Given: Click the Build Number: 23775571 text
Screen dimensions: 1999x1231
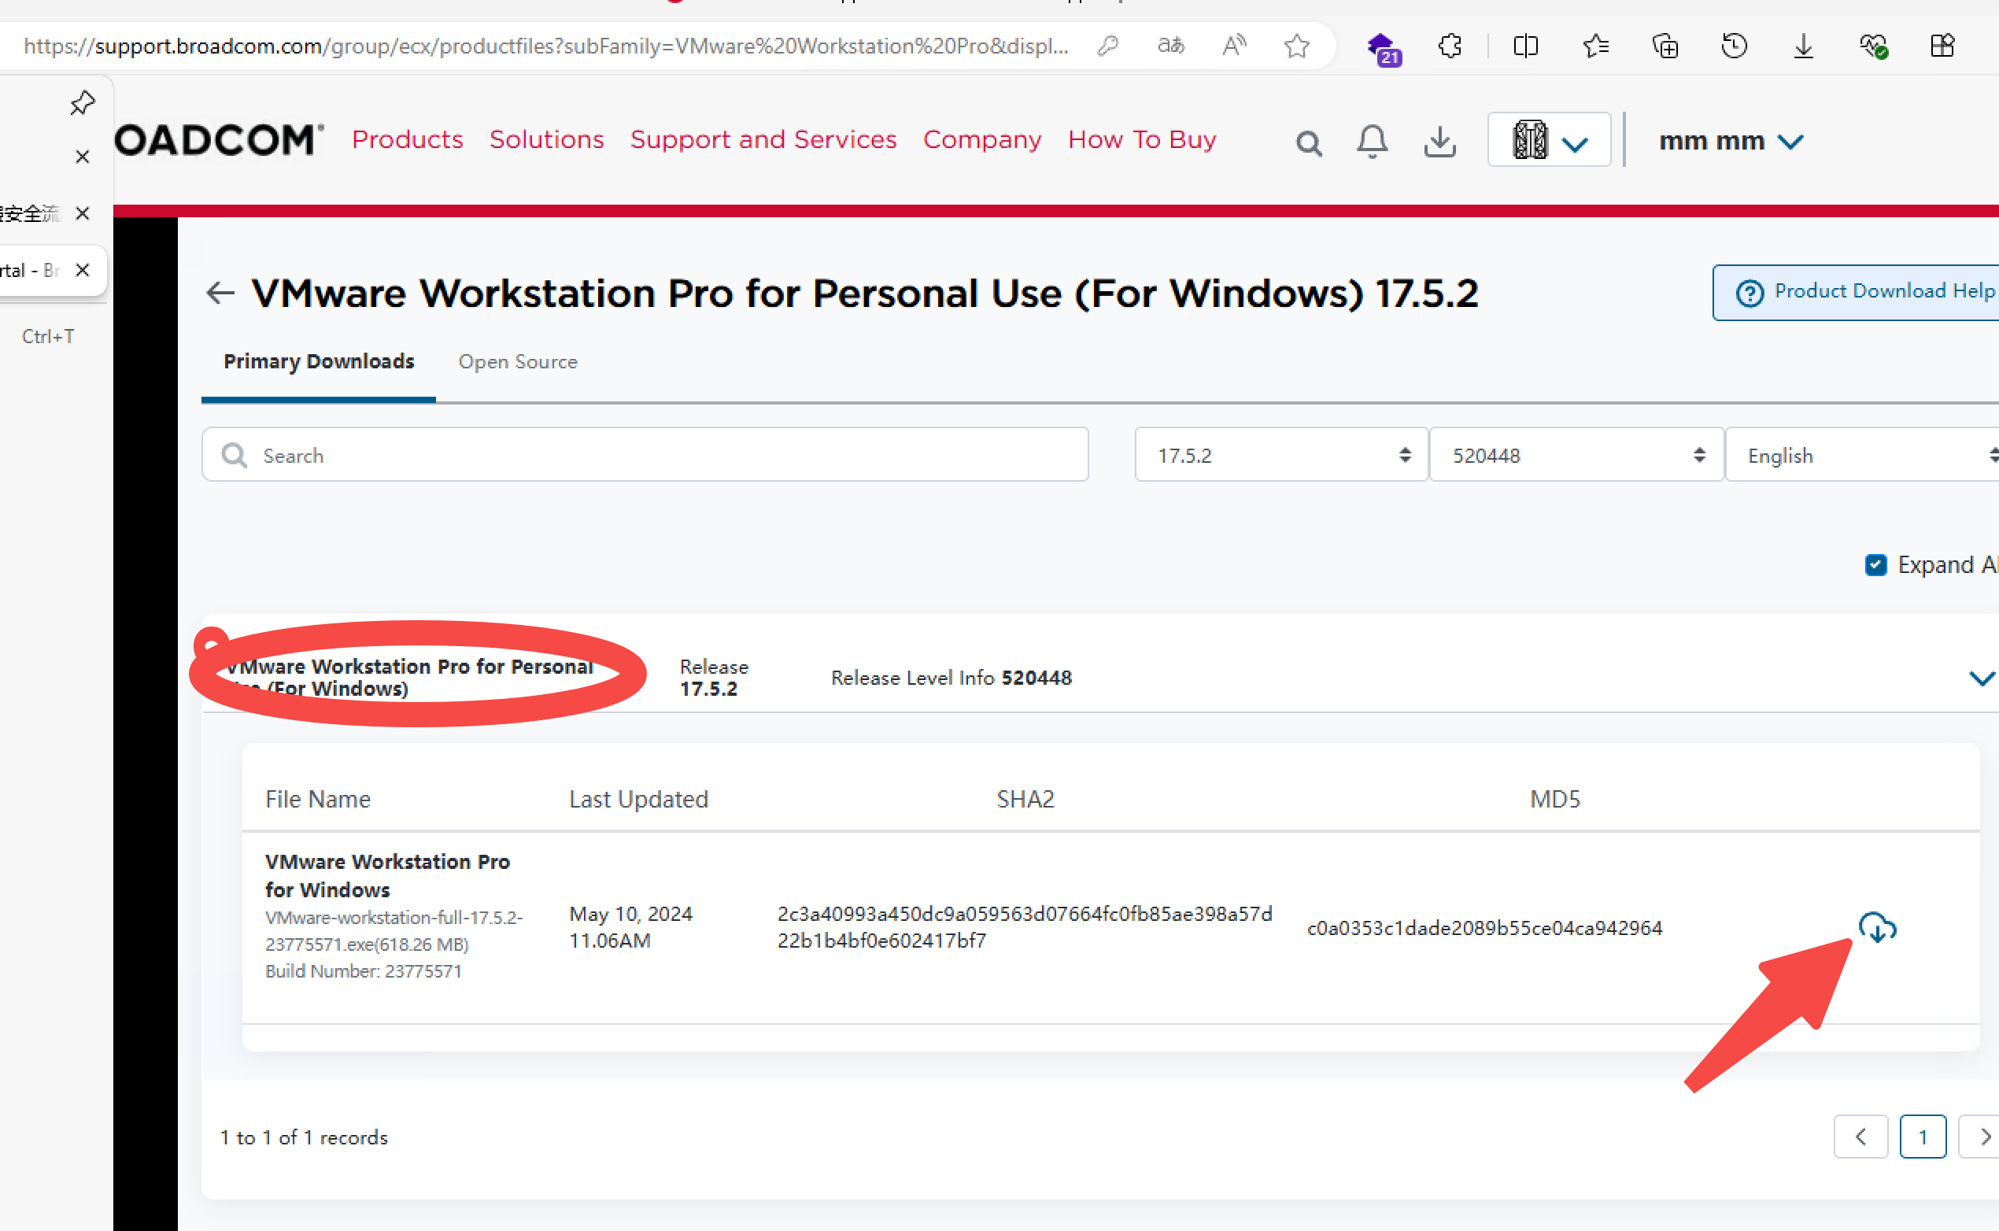Looking at the screenshot, I should (363, 970).
